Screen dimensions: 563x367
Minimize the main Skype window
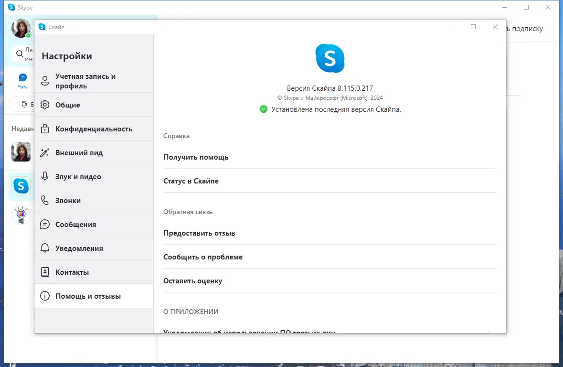[x=504, y=7]
